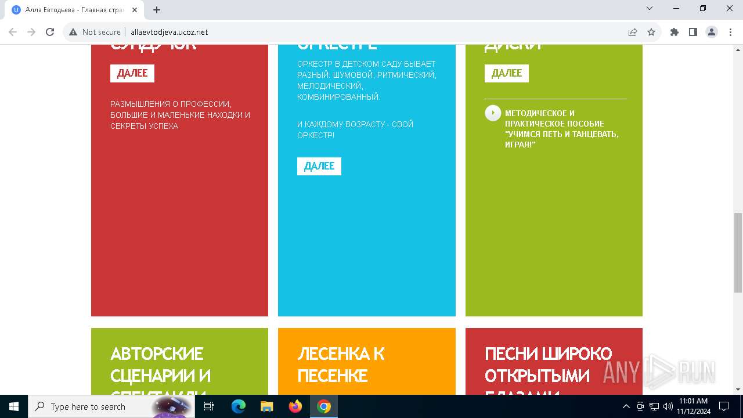Open tab search dropdown arrow
Screen dimensions: 743x418
(x=650, y=8)
